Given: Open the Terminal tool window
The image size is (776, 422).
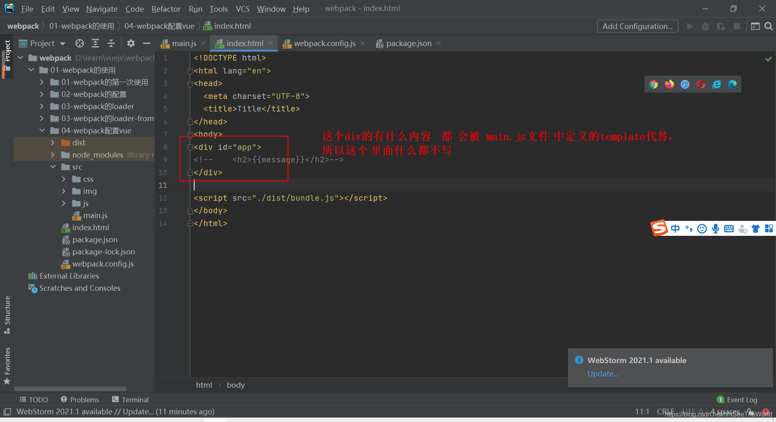Looking at the screenshot, I should [x=131, y=400].
